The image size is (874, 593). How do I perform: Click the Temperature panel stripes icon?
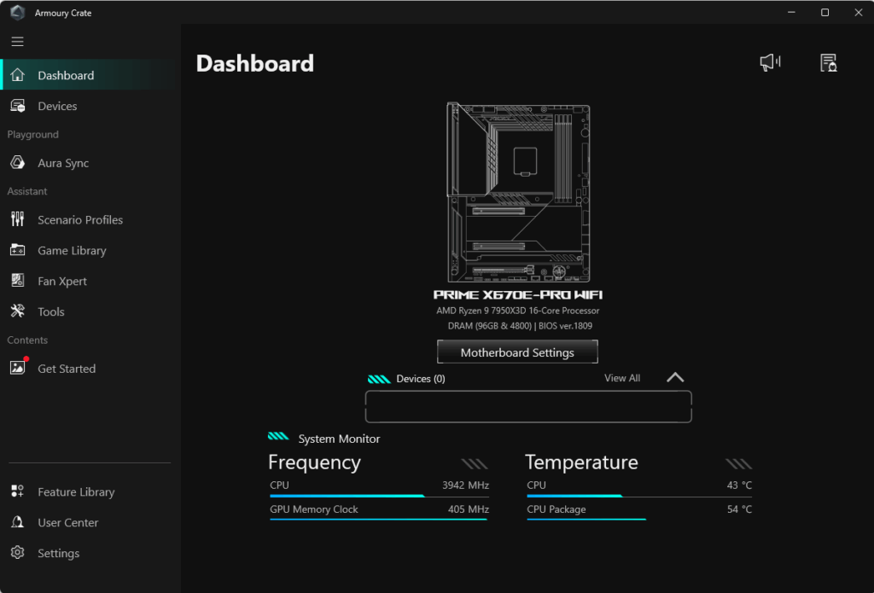[738, 463]
